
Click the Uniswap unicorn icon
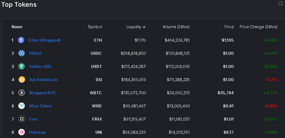coord(22,132)
